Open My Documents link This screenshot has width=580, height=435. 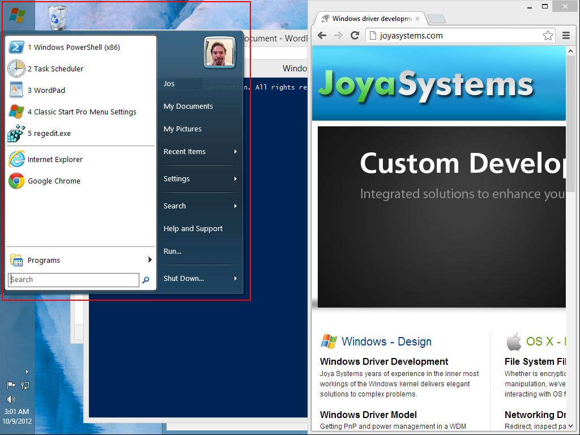pos(188,106)
